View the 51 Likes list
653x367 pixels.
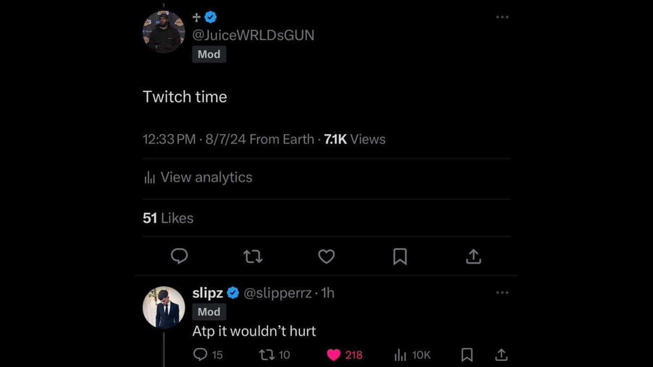point(168,218)
